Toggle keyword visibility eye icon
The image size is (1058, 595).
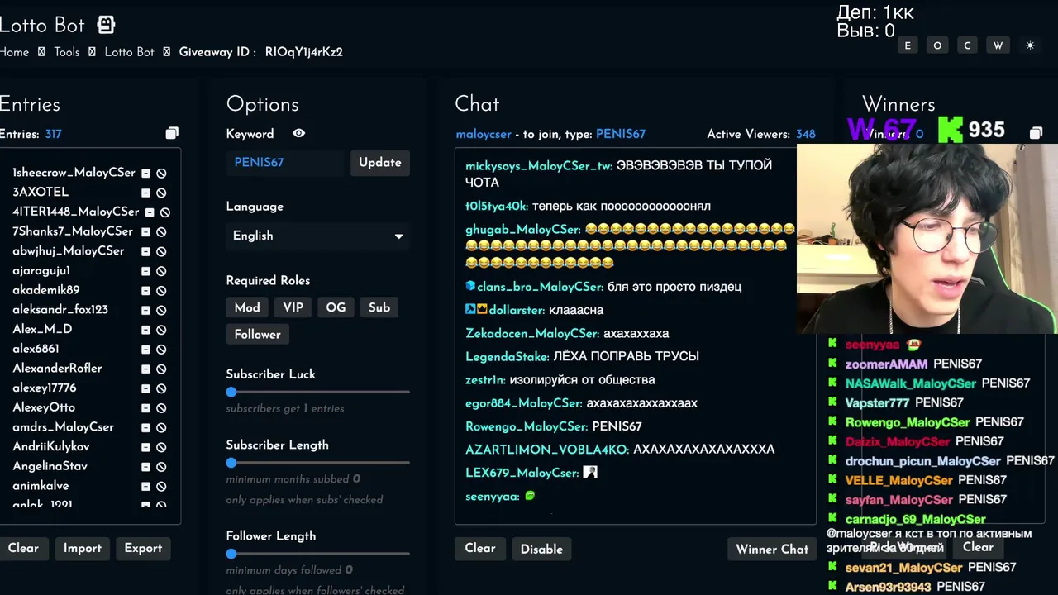tap(299, 133)
